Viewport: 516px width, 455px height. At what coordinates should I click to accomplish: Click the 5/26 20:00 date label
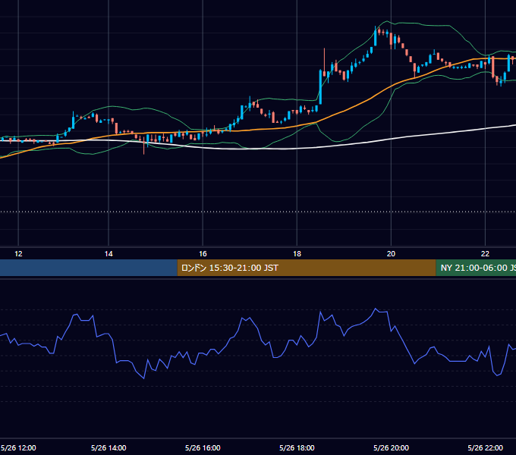(391, 447)
